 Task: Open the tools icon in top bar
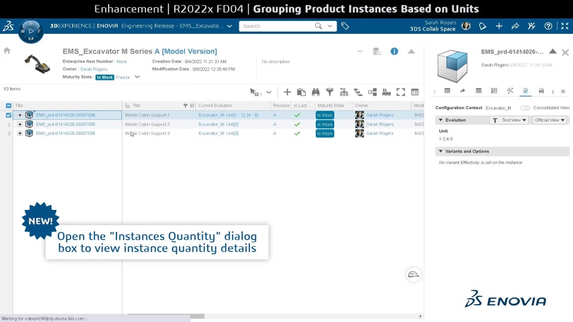pos(532,26)
